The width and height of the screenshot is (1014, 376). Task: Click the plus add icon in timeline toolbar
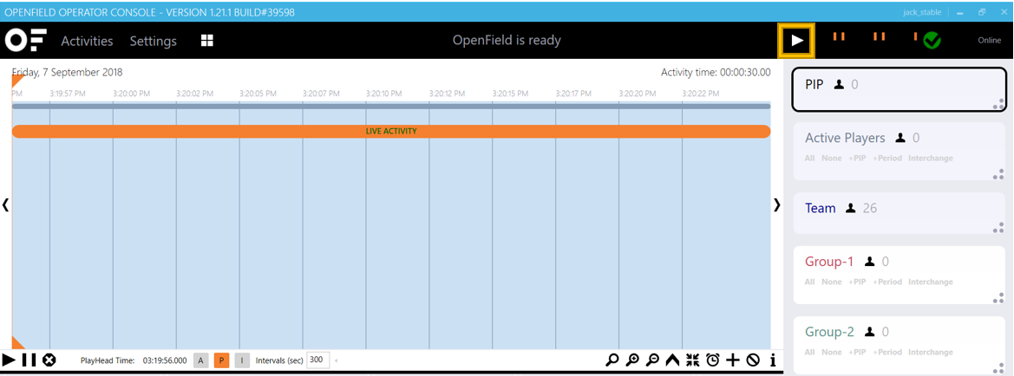click(x=733, y=360)
